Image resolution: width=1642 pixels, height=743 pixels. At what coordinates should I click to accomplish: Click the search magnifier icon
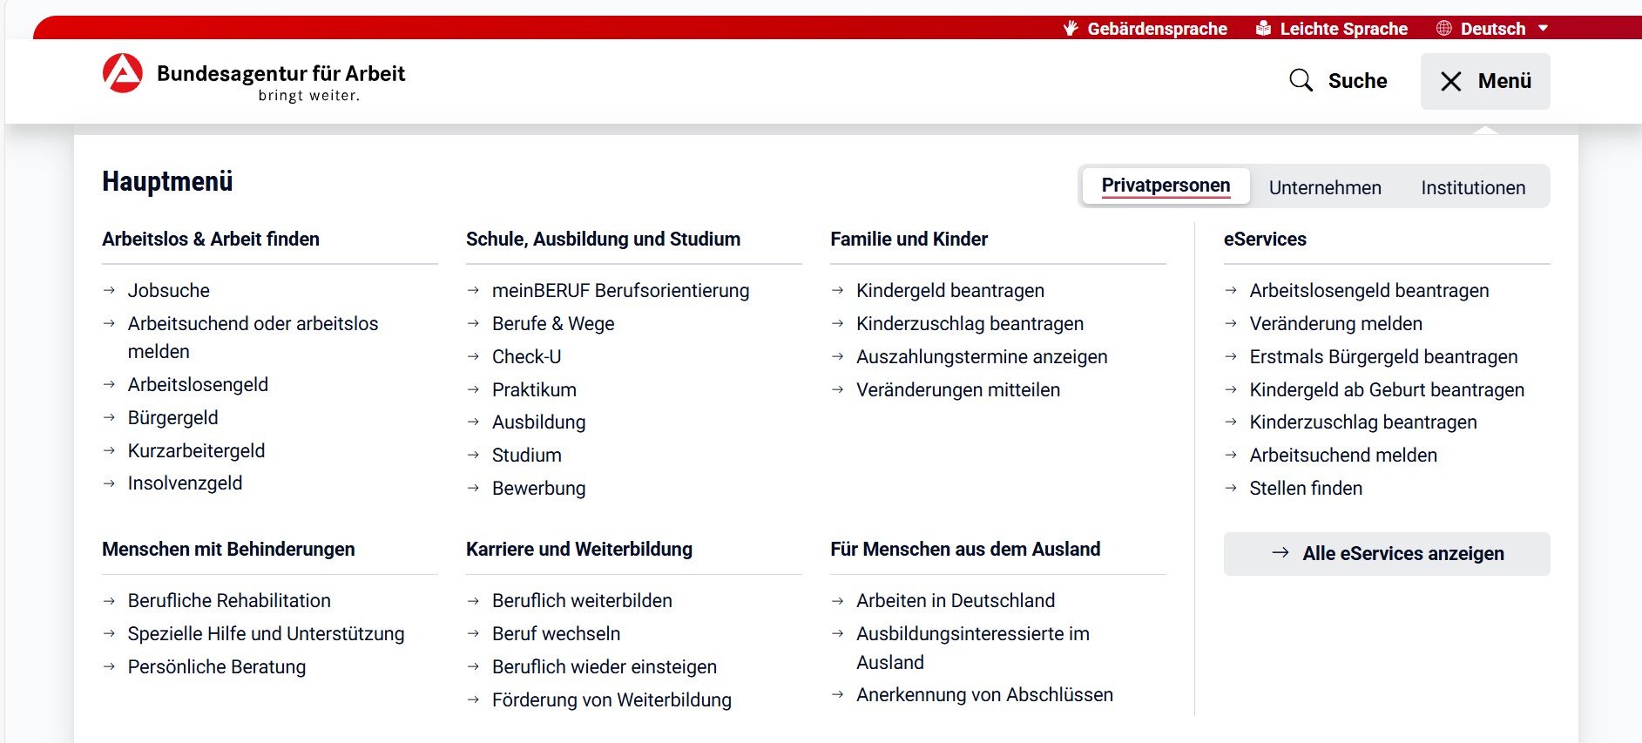point(1301,81)
